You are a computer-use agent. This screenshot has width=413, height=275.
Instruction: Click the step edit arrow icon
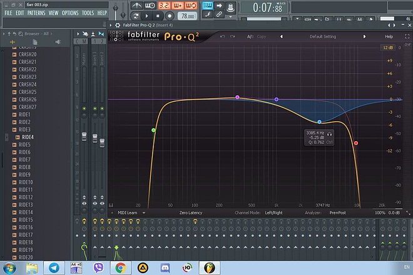(x=219, y=6)
